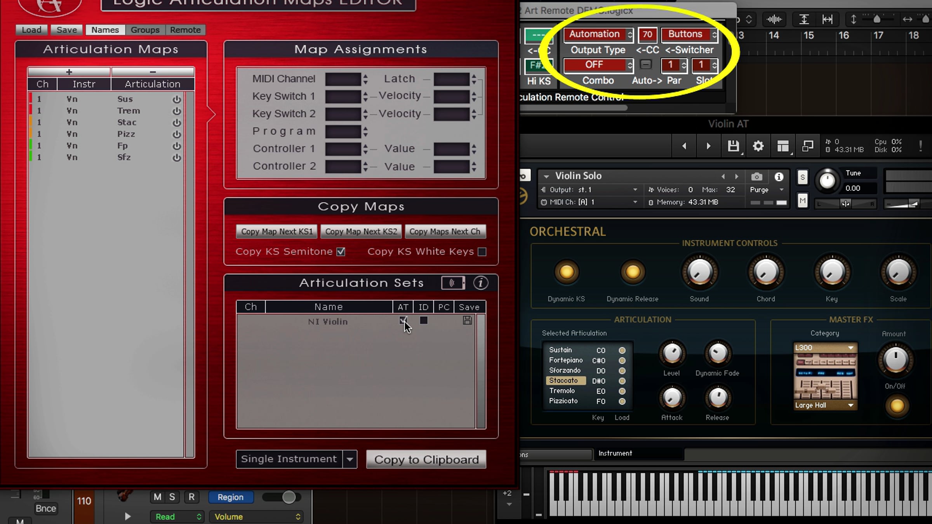Open Kontakt settings gear icon
This screenshot has width=932, height=524.
758,146
